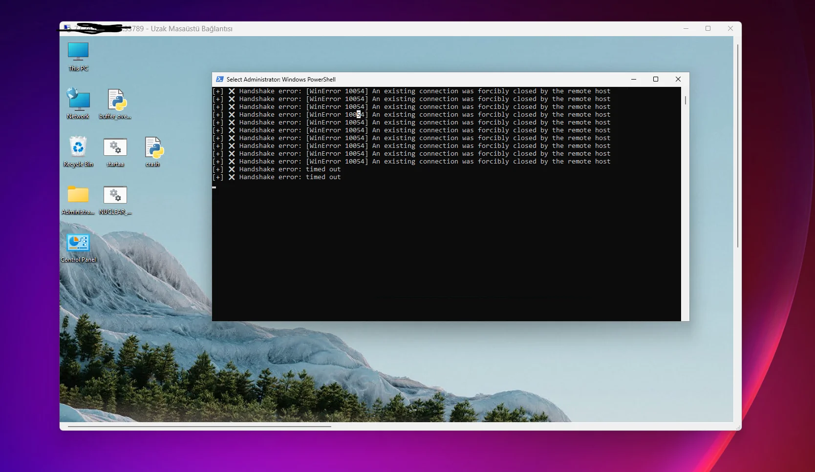The width and height of the screenshot is (815, 472).
Task: Minimize the PowerShell window
Action: (634, 79)
